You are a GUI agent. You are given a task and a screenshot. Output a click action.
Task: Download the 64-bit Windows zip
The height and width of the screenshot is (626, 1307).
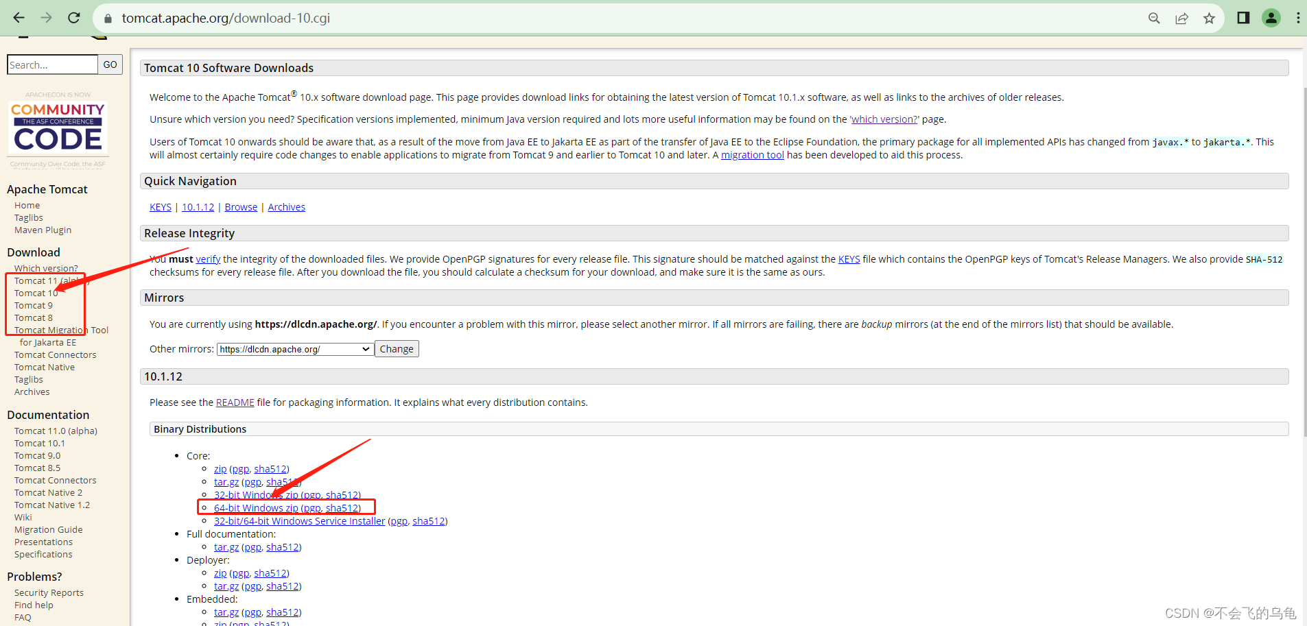pos(256,508)
